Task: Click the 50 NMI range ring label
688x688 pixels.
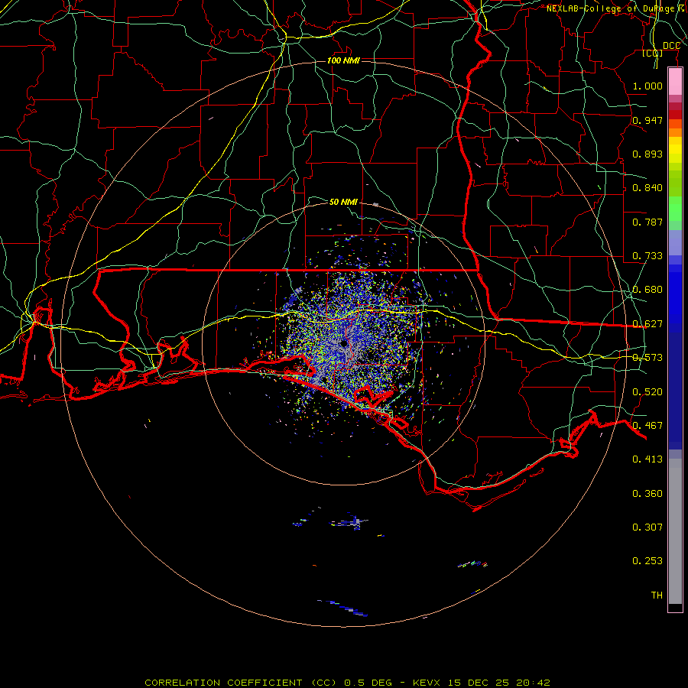Action: (x=343, y=202)
